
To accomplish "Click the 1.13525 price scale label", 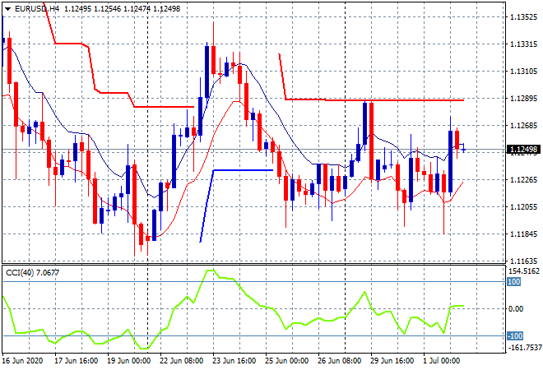I will [x=524, y=17].
